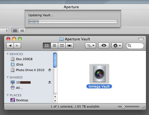Viewport: 149px width, 115px height.
Task: Switch Finder to list view
Action: pyautogui.click(x=54, y=46)
